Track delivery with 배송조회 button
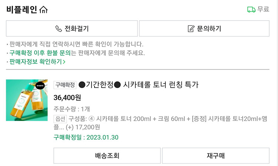 coord(107,156)
